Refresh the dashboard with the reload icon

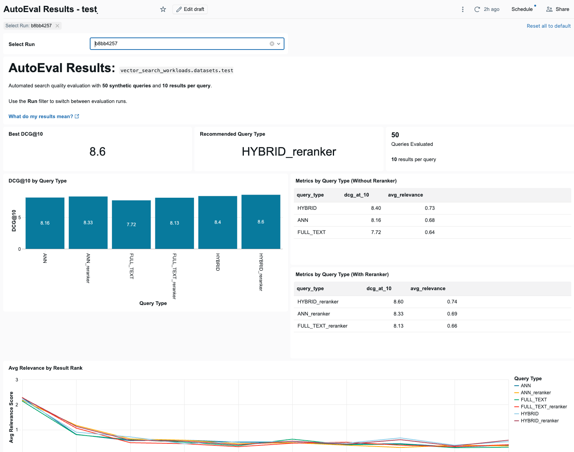pos(477,9)
